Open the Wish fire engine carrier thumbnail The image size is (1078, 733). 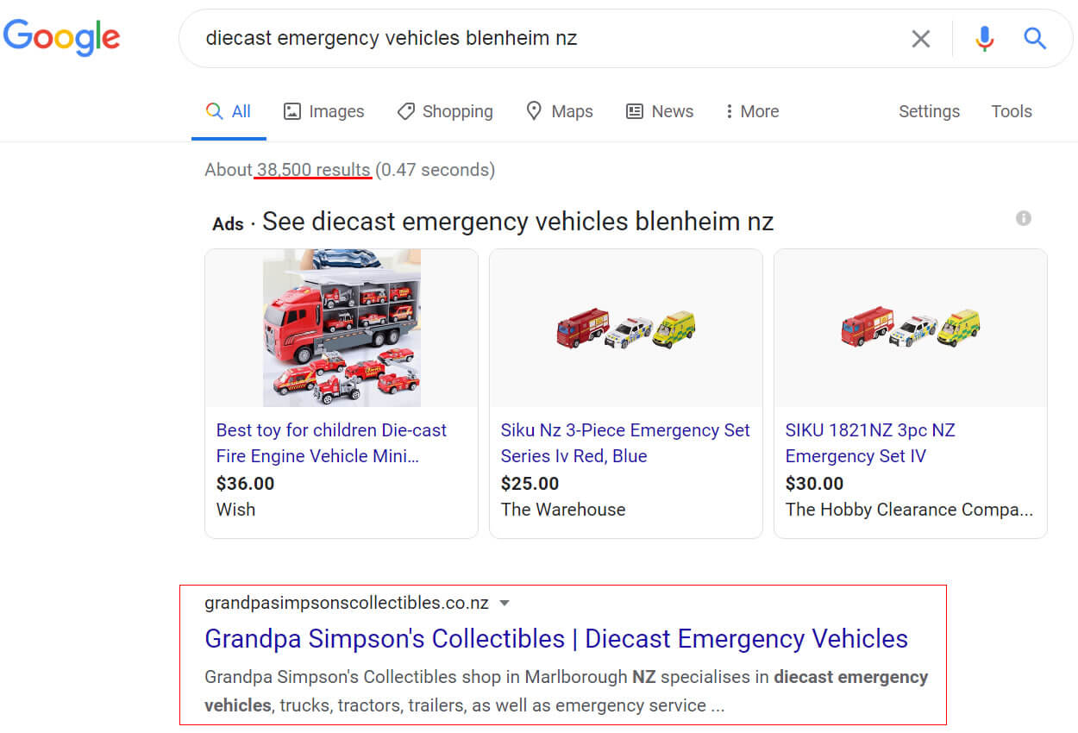tap(342, 328)
